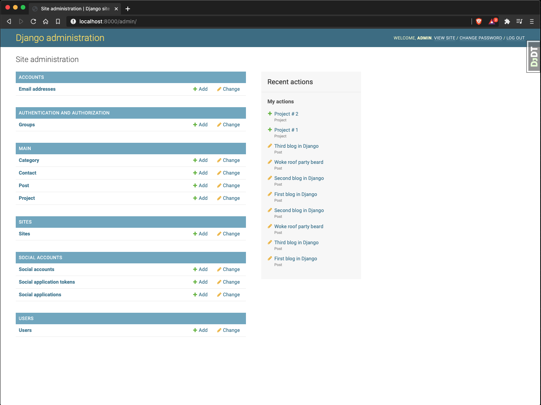Click Add next to Post
The width and height of the screenshot is (541, 405).
click(x=200, y=186)
